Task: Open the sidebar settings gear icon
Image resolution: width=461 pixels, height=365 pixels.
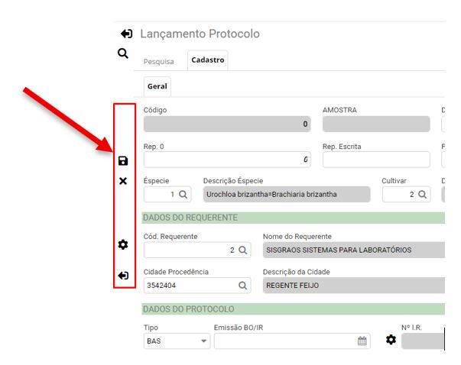Action: [x=123, y=244]
